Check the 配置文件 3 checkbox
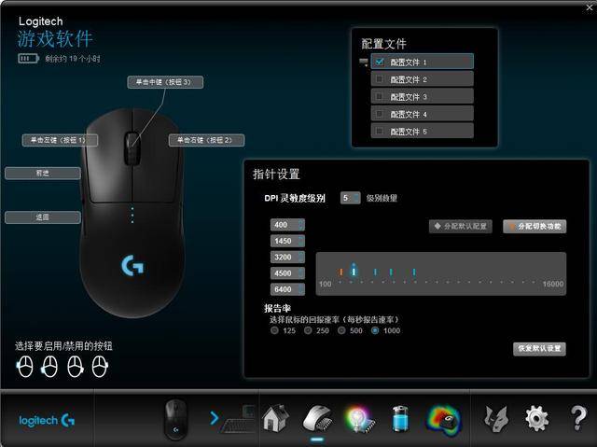This screenshot has height=447, width=597. [380, 96]
